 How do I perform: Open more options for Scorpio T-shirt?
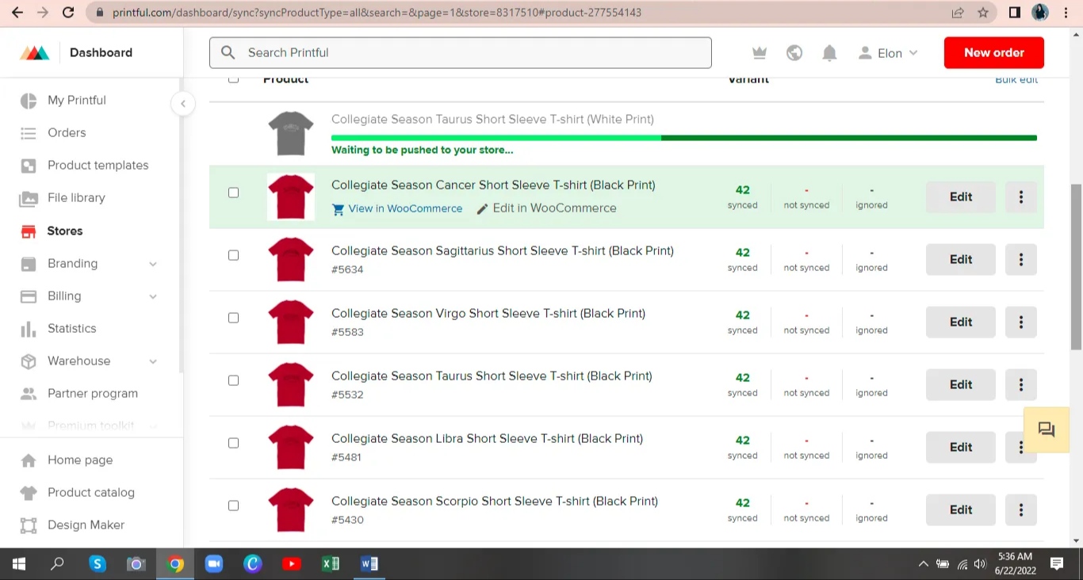point(1021,510)
